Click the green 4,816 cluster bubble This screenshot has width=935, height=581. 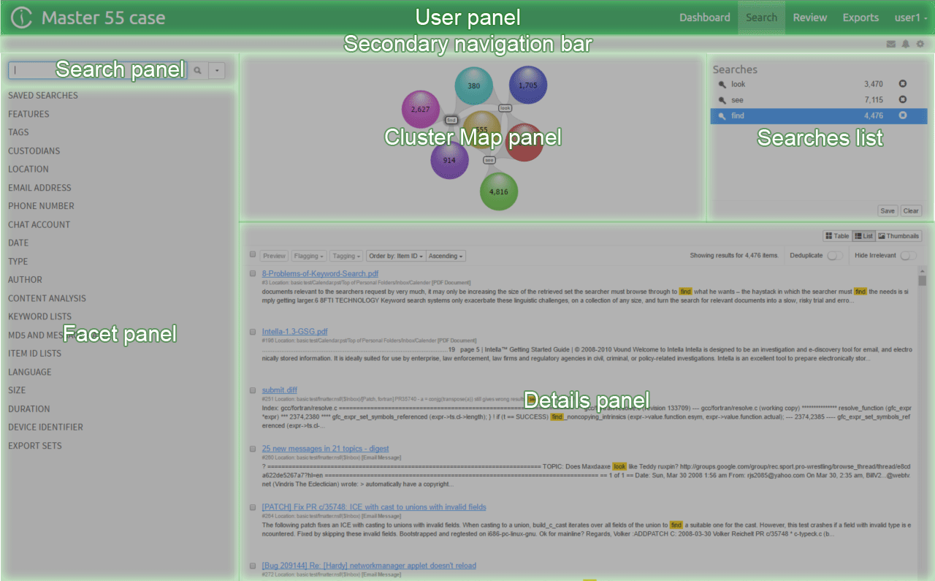coord(499,191)
